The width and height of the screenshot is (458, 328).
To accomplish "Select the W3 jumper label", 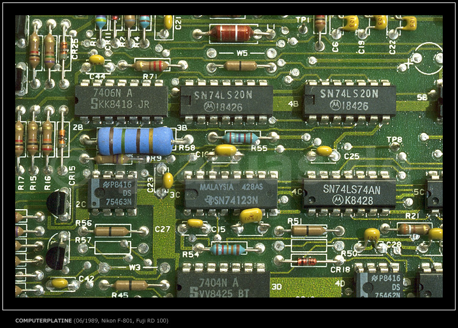I will point(134,267).
